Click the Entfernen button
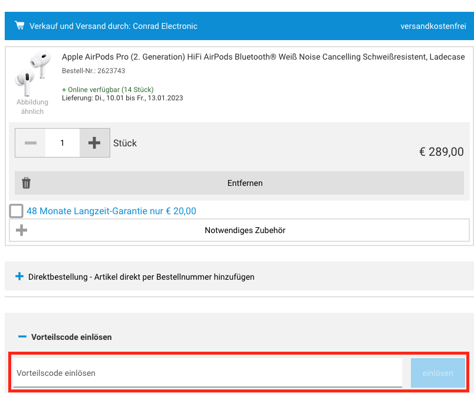474x393 pixels. (x=239, y=183)
